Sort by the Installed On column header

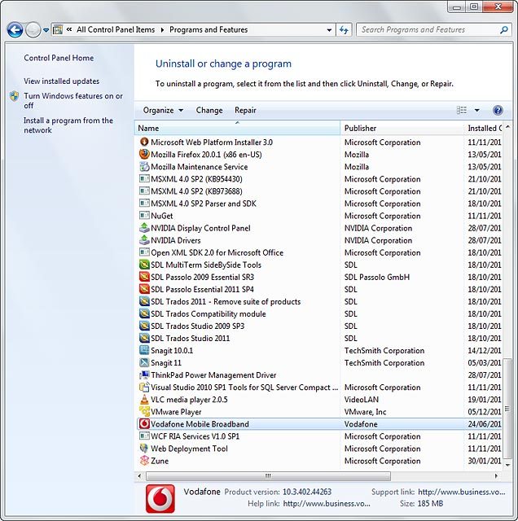(x=484, y=128)
